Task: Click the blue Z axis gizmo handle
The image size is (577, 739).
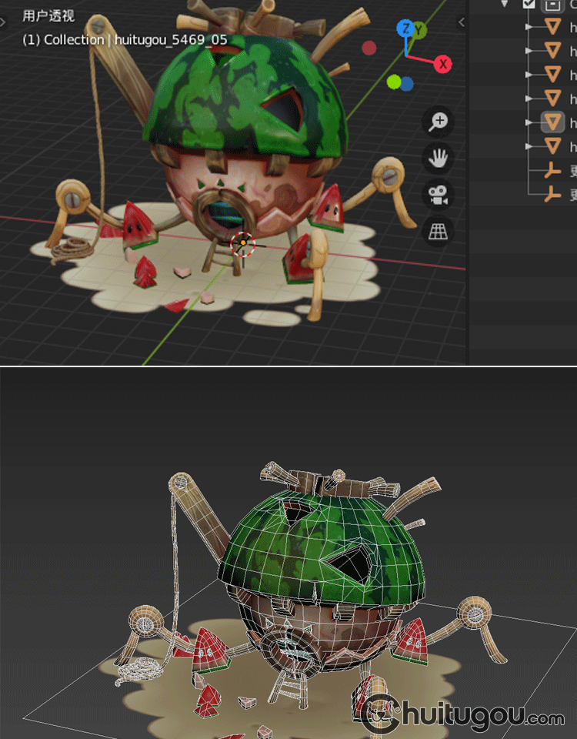Action: coord(405,28)
